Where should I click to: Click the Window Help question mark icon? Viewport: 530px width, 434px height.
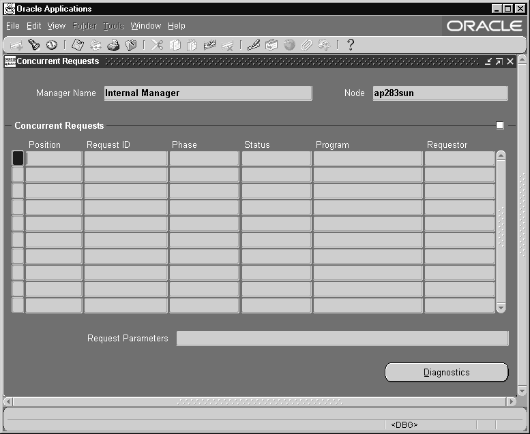[x=351, y=45]
